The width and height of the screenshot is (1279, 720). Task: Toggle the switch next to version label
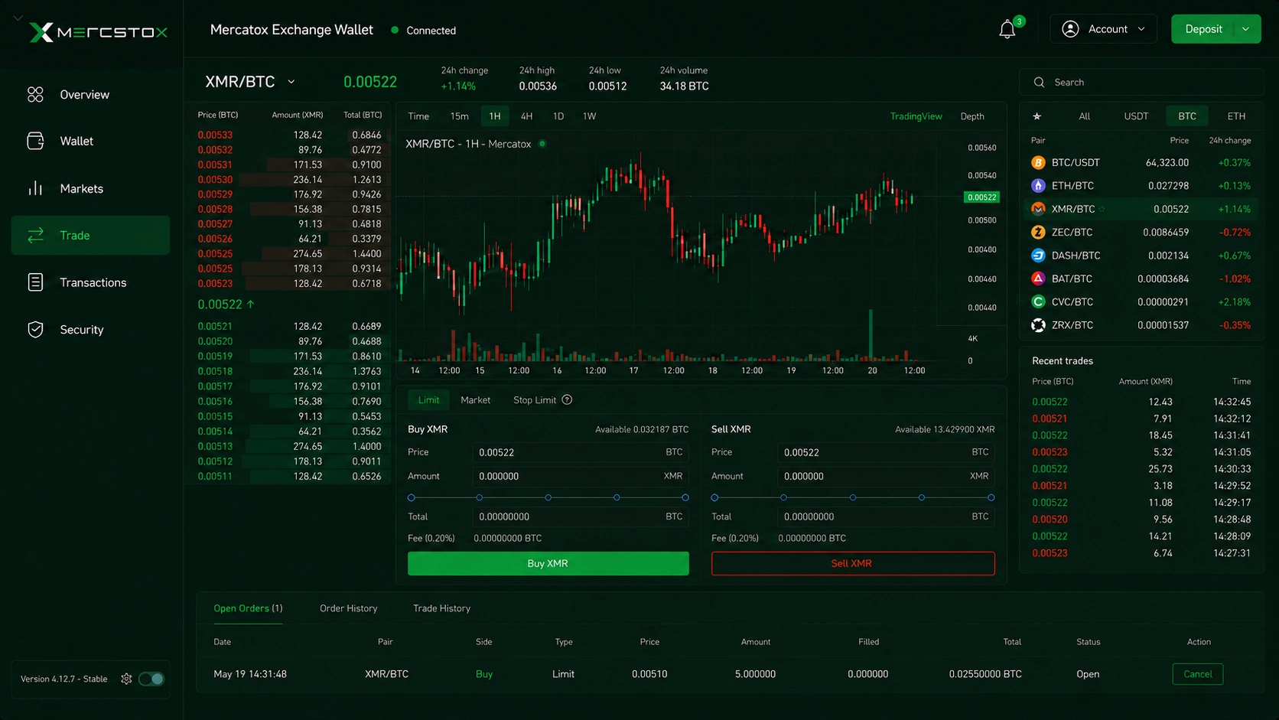151,679
